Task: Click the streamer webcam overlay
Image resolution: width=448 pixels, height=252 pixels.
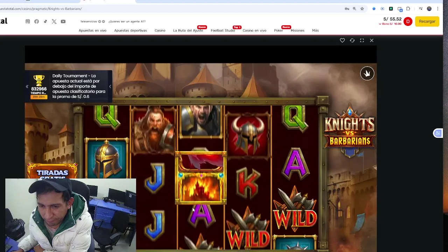Action: click(70, 215)
